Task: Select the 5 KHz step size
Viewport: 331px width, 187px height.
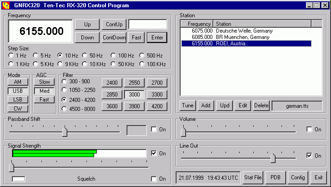Action: pos(44,64)
